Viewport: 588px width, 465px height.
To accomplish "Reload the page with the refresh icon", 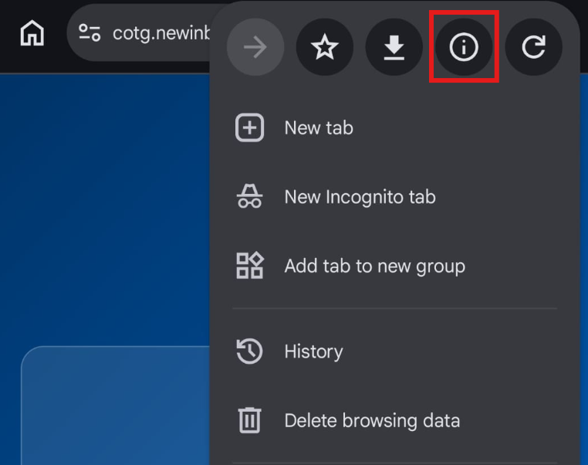I will coord(533,47).
